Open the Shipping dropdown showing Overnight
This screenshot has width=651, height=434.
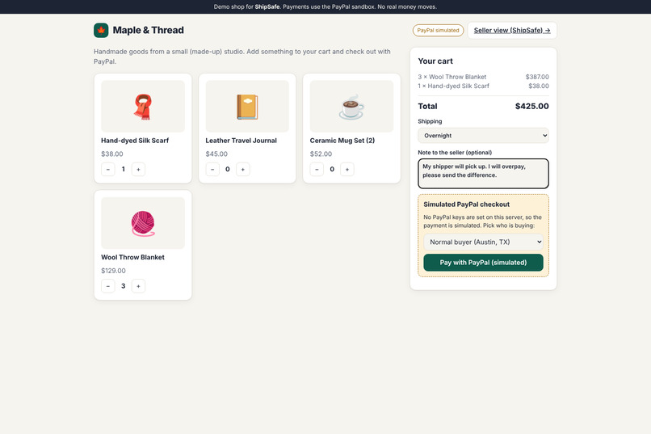click(483, 136)
